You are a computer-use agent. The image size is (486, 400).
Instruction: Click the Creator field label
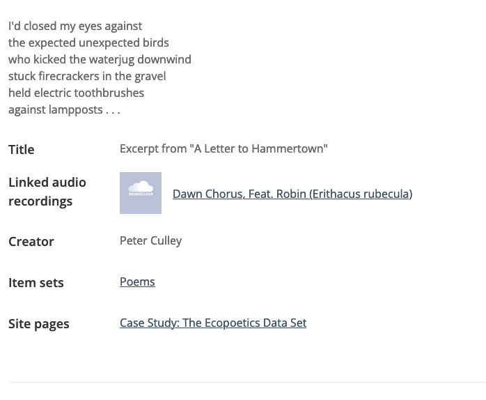coord(31,242)
